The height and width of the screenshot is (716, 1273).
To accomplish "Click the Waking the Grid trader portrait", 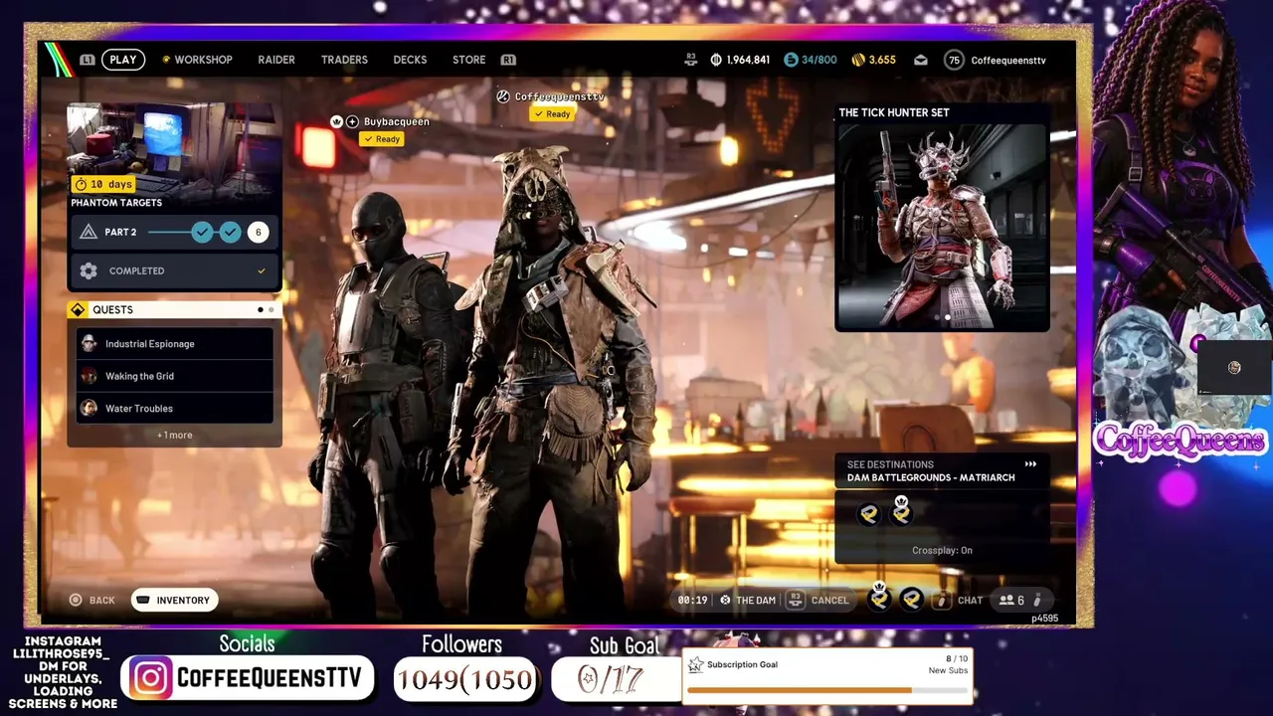I will [x=89, y=376].
